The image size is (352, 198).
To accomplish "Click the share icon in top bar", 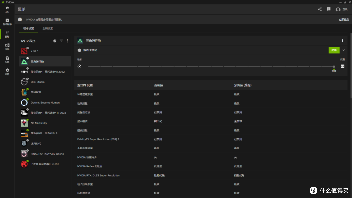I will pyautogui.click(x=320, y=9).
